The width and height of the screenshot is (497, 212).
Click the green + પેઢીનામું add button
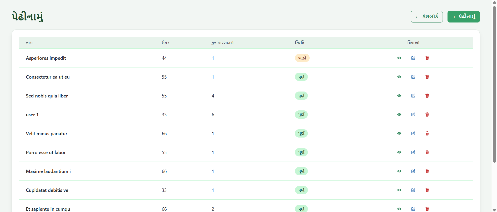pyautogui.click(x=463, y=17)
